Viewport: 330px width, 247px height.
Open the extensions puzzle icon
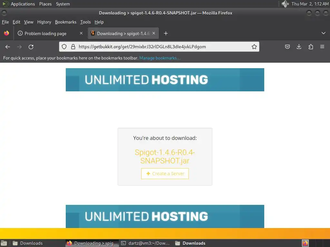pyautogui.click(x=311, y=47)
